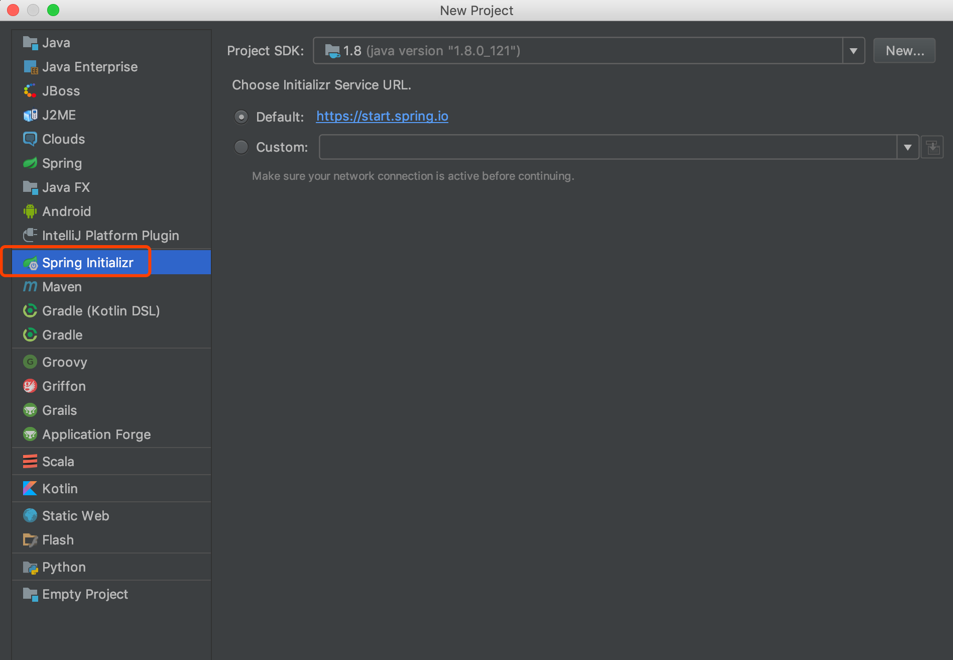Click the Static Web globe icon
953x660 pixels.
(30, 516)
